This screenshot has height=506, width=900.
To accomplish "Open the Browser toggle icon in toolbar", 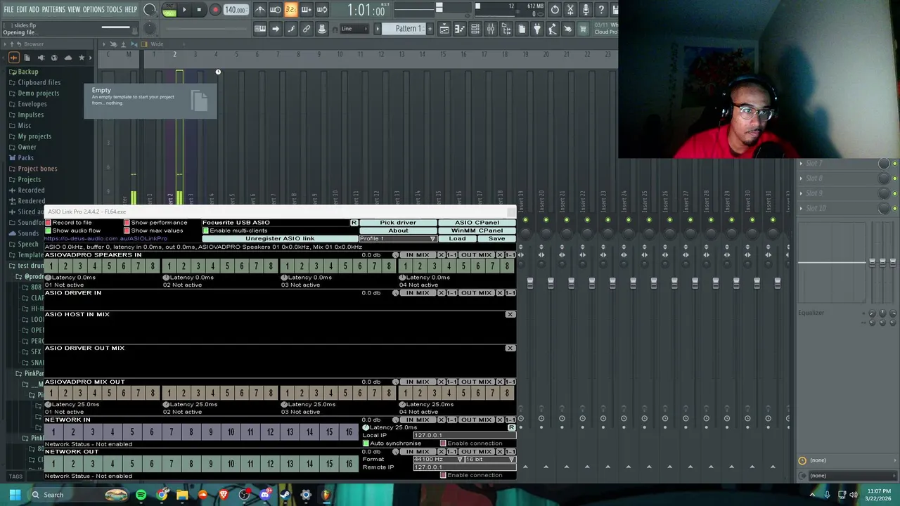I will point(506,29).
